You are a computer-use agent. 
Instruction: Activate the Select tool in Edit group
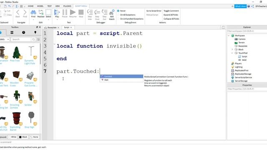pyautogui.click(x=48, y=14)
